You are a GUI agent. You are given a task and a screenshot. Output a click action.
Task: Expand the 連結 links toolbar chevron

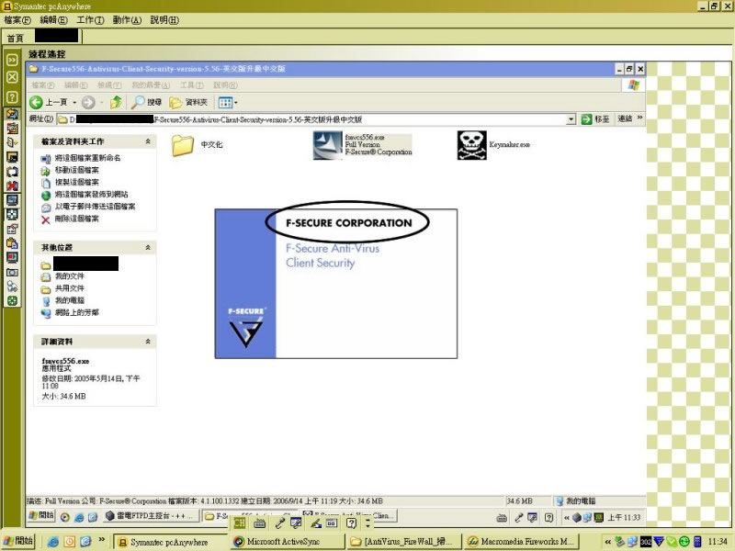click(x=639, y=118)
